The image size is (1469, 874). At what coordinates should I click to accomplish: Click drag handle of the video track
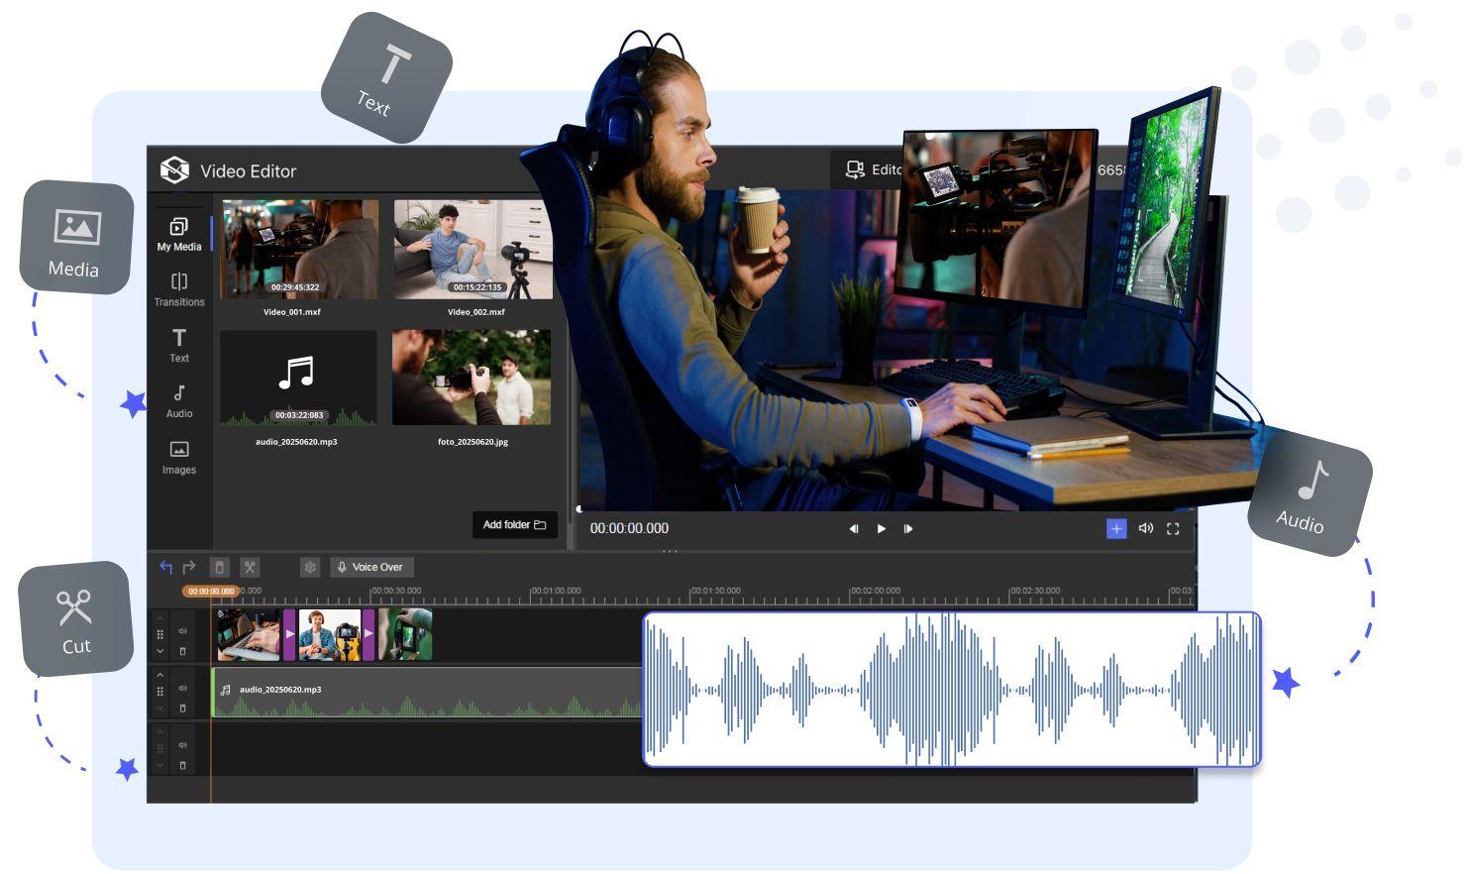click(159, 634)
